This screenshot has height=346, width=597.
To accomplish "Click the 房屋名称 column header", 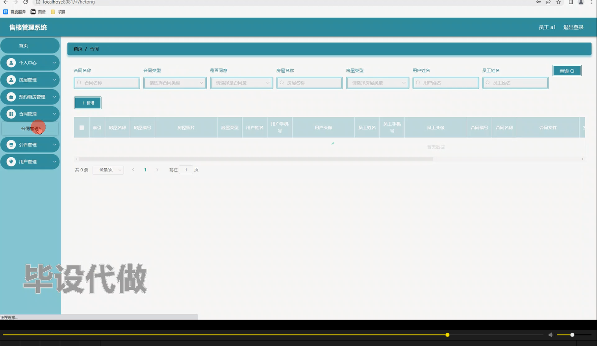I will [117, 128].
